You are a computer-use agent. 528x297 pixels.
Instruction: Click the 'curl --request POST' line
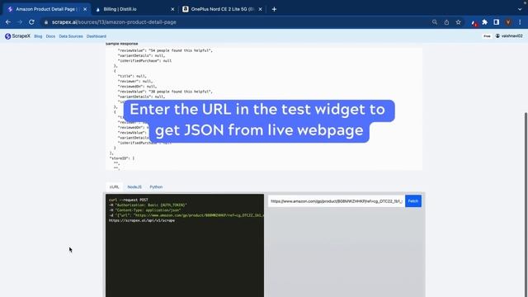(129, 200)
